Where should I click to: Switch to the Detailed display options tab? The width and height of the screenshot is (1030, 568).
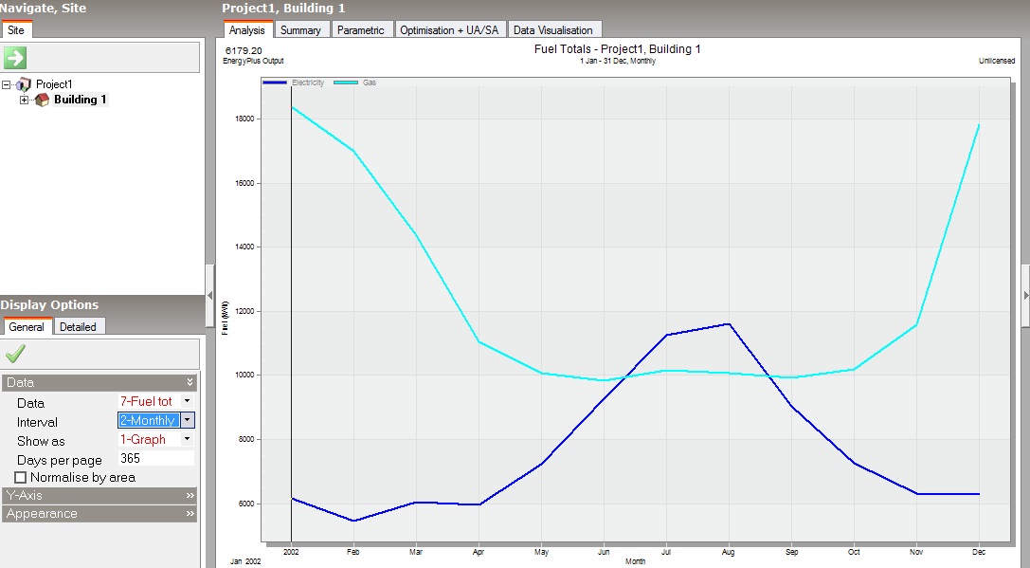coord(78,327)
